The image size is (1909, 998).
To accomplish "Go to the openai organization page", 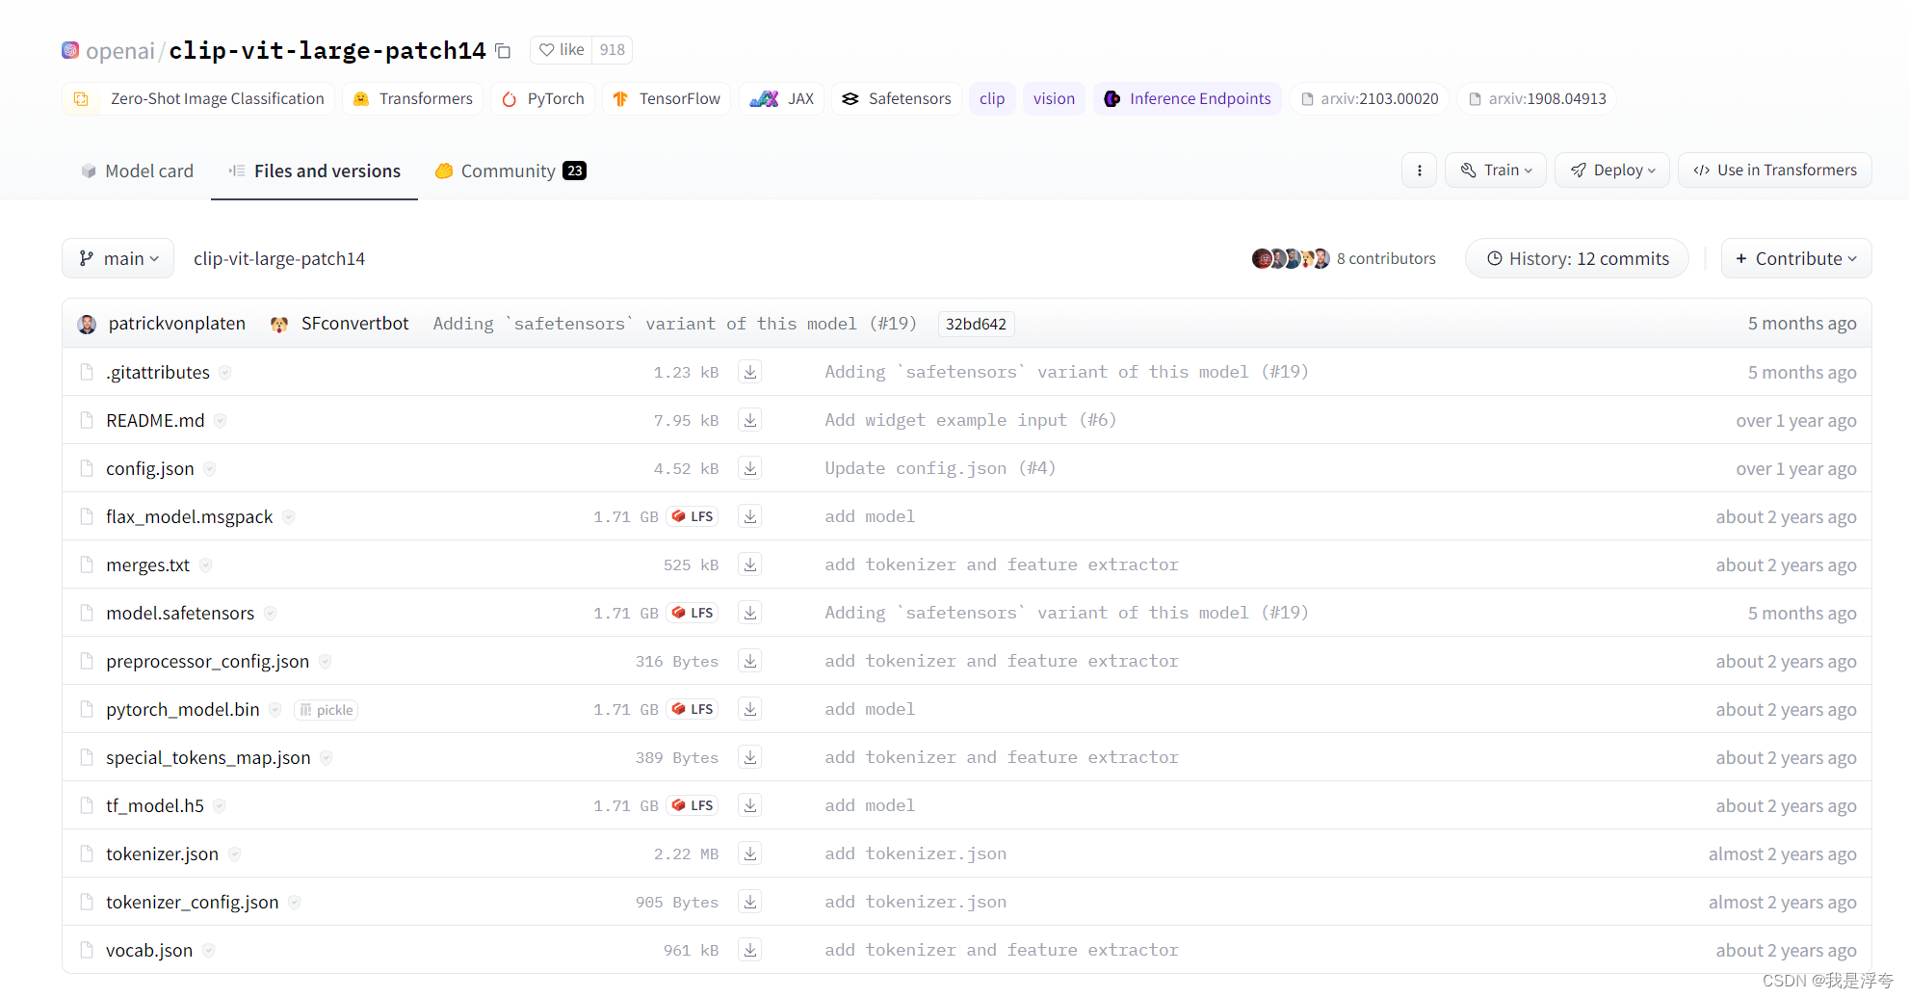I will pos(119,51).
